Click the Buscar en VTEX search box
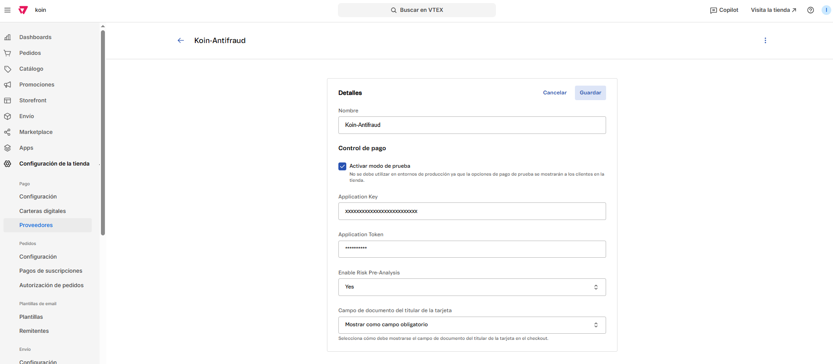Screen dimensions: 833x364 click(417, 10)
